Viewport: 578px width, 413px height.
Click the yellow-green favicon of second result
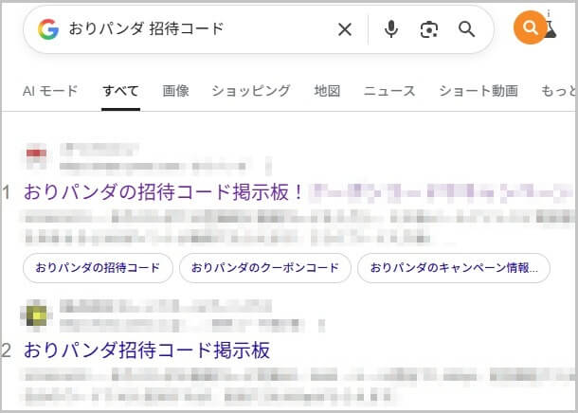[x=37, y=315]
